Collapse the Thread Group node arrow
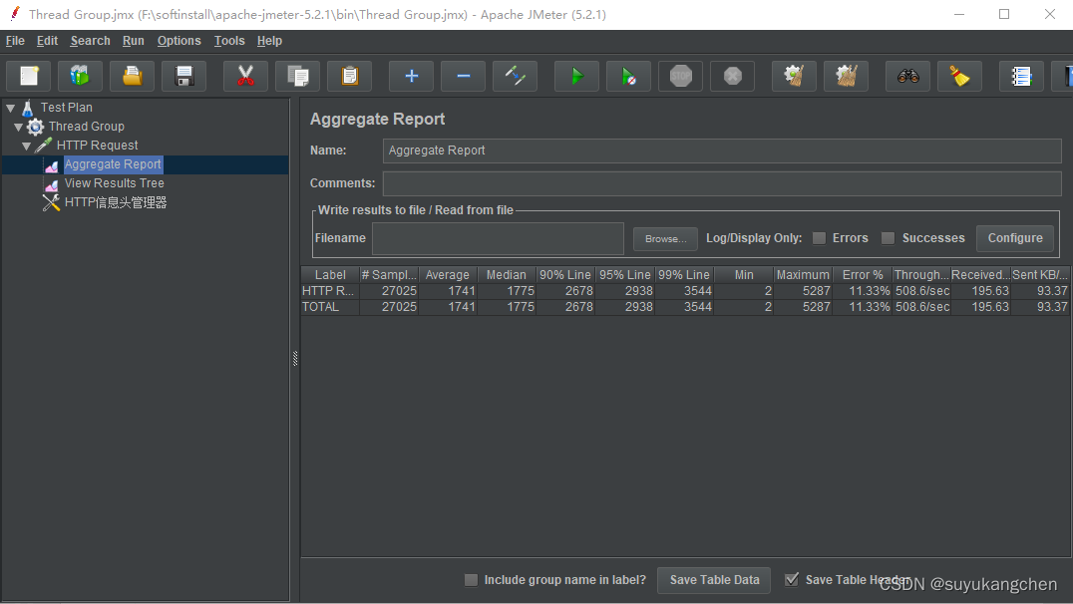Screen dimensions: 1073x604 [x=19, y=128]
